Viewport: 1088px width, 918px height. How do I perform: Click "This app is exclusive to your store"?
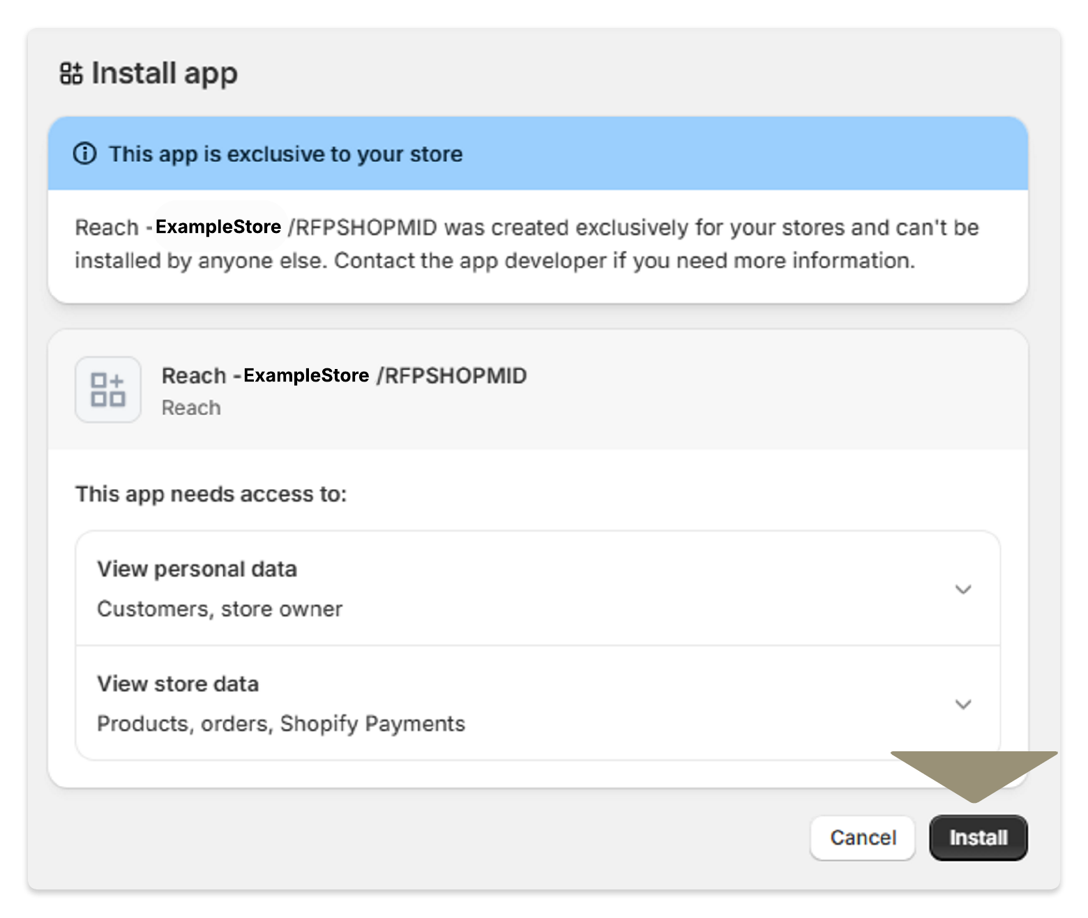(x=286, y=154)
